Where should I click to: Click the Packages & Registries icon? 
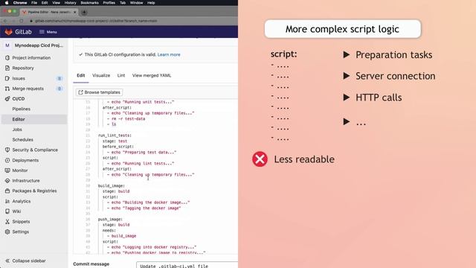coord(7,191)
